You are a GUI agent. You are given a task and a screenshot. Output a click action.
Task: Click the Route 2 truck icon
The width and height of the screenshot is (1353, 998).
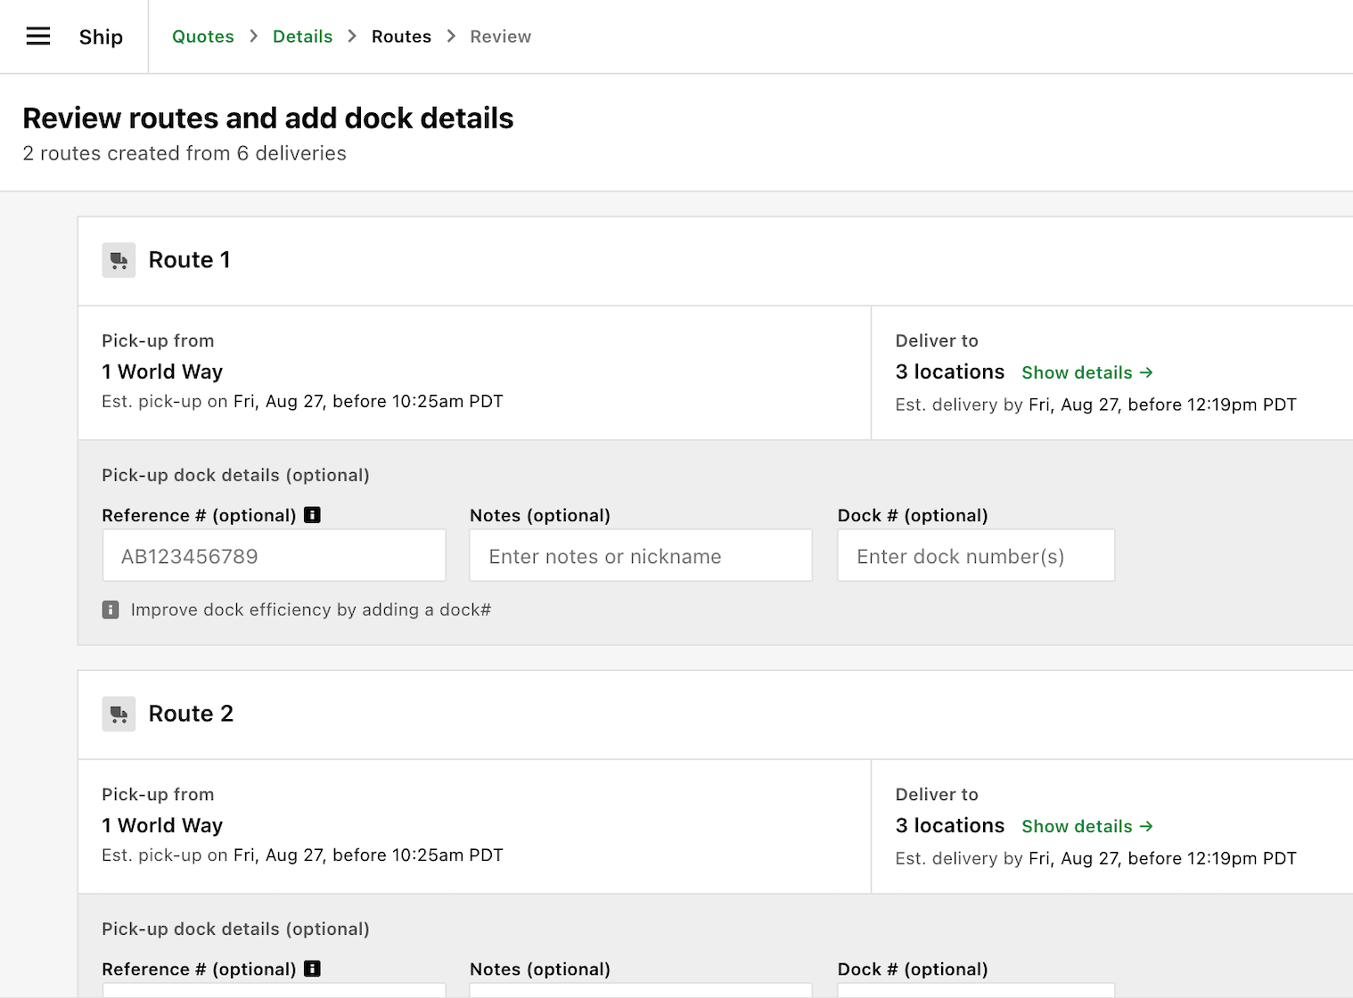[119, 714]
